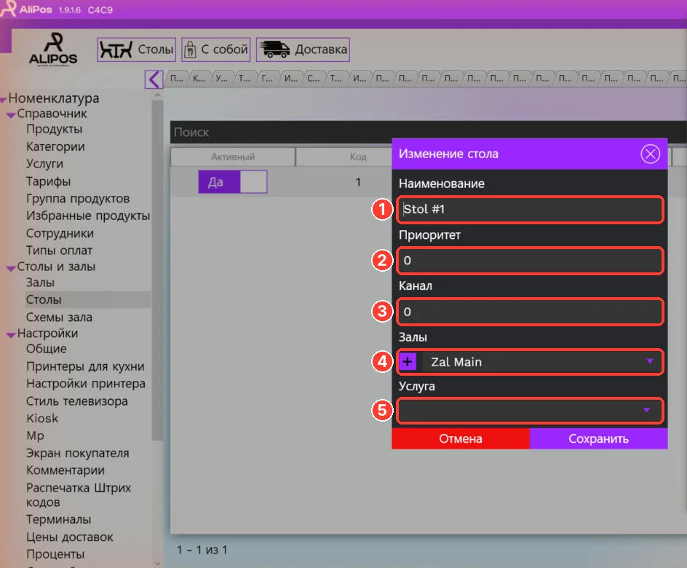Click the Канал input field
This screenshot has width=687, height=568.
point(530,312)
